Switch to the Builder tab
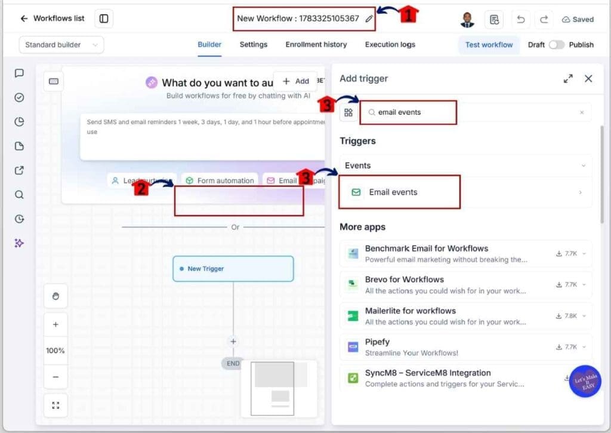This screenshot has width=611, height=433. 209,44
